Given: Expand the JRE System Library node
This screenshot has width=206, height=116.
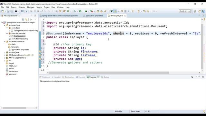Looking at the screenshot, I should tap(5, 55).
